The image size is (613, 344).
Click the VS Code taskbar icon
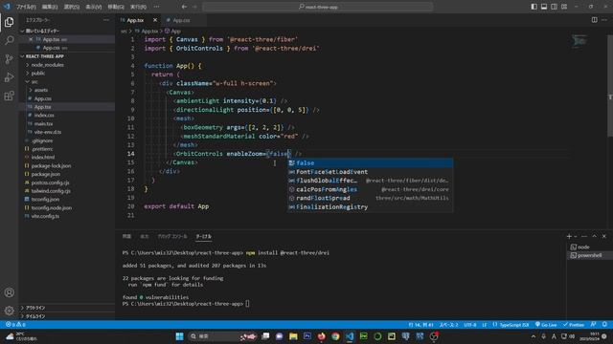[x=350, y=336]
